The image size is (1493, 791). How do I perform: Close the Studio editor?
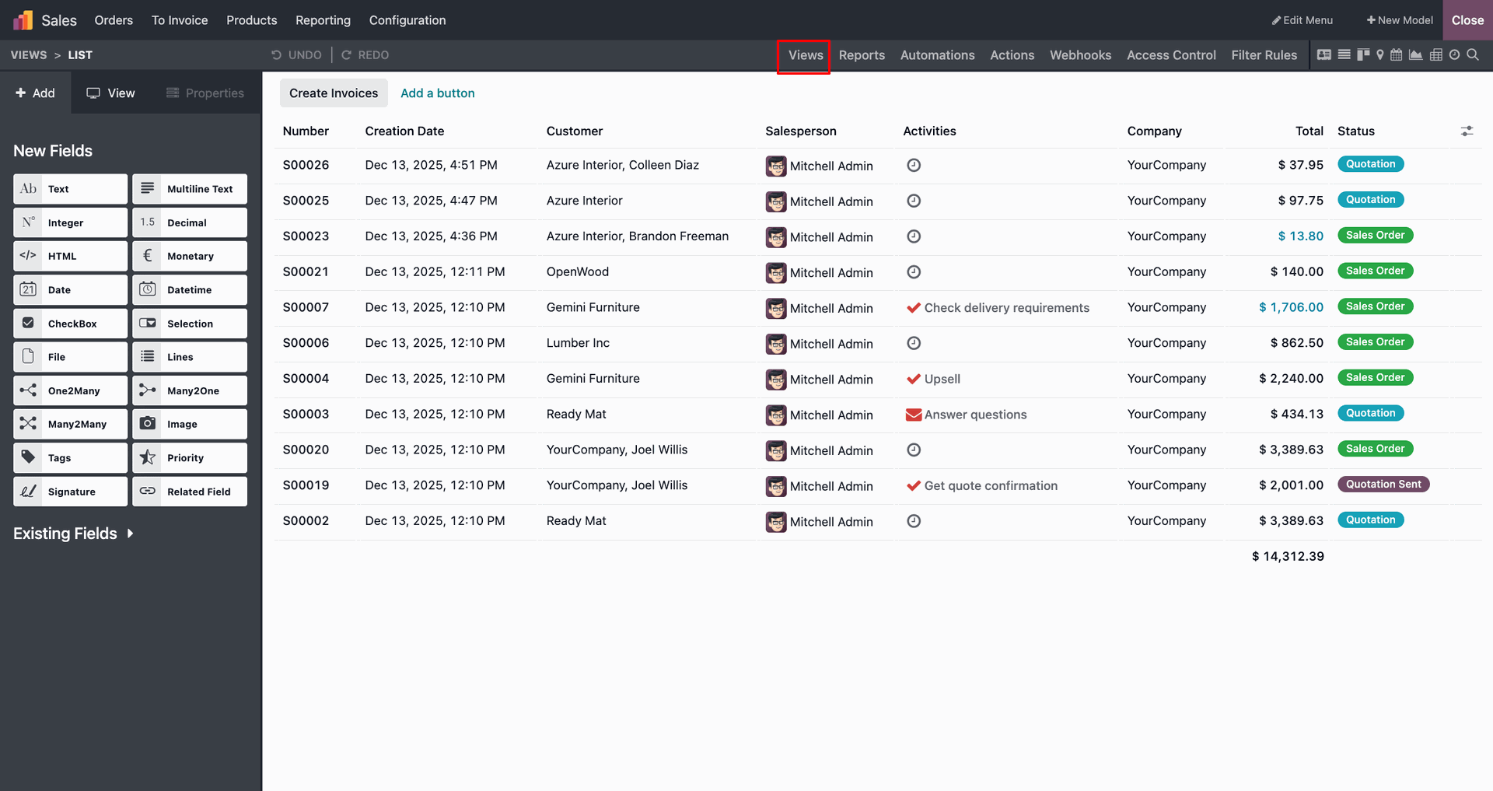coord(1467,20)
